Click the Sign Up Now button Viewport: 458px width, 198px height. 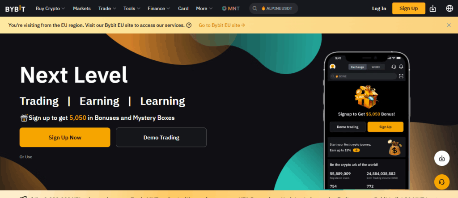(x=65, y=137)
